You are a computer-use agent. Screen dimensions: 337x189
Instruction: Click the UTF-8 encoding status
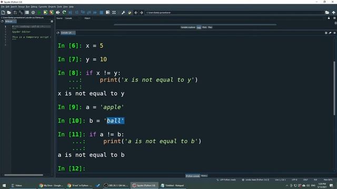[x=294, y=180]
